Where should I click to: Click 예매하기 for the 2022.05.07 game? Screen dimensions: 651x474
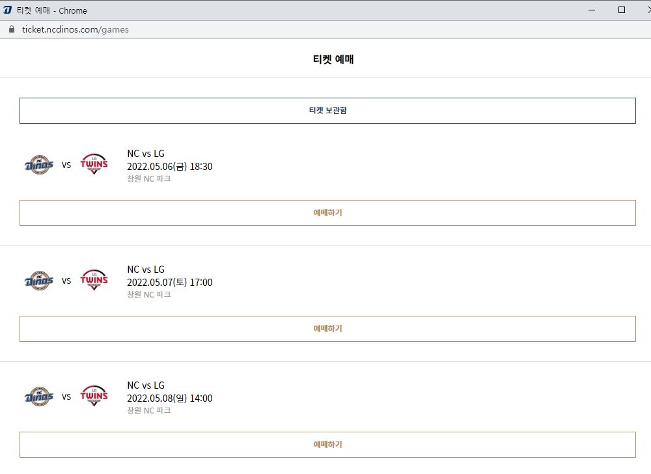pos(327,329)
